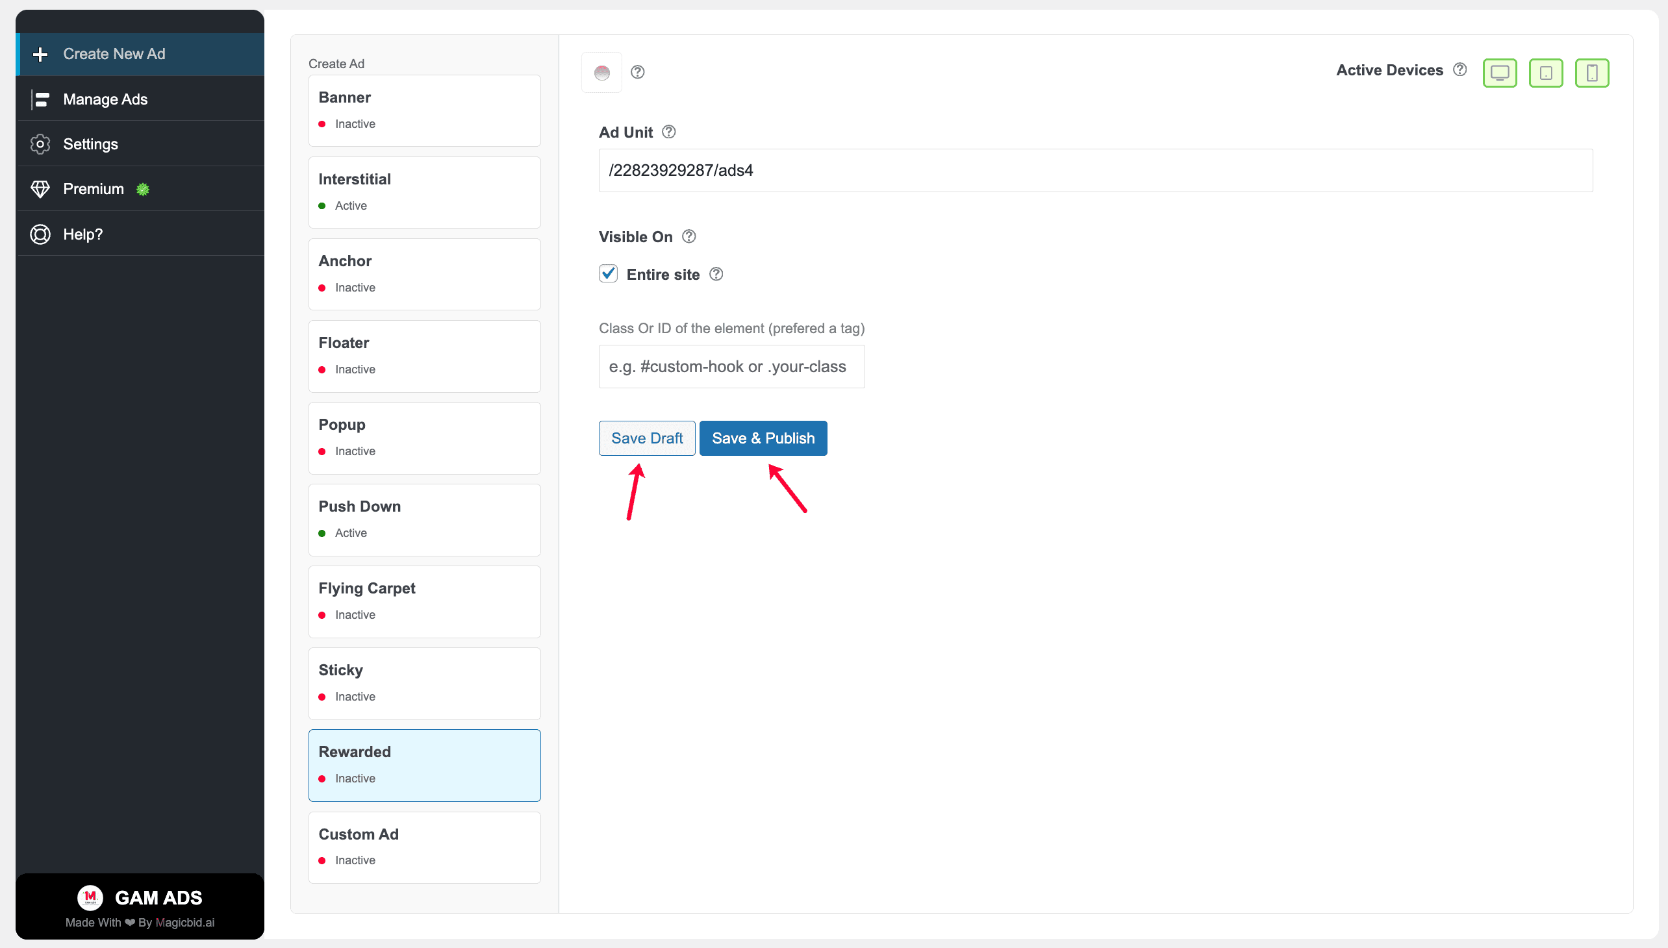This screenshot has width=1668, height=948.
Task: Open Manage Ads menu item
Action: 140,99
